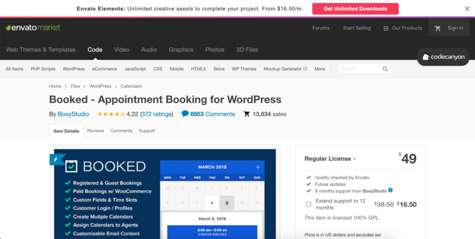The image size is (475, 239).
Task: Expand the Regular License dropdown
Action: [355, 159]
